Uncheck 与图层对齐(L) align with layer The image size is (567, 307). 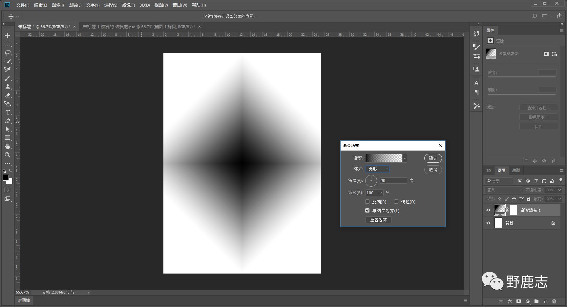click(367, 211)
